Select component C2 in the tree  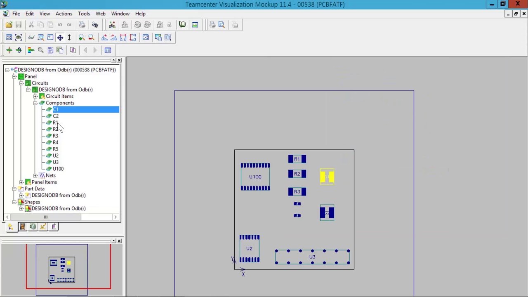pyautogui.click(x=56, y=116)
